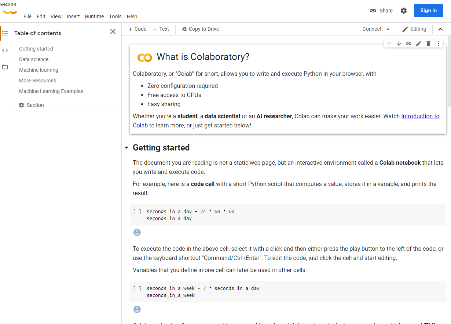Delete cell with trash icon
The width and height of the screenshot is (451, 324).
(428, 44)
